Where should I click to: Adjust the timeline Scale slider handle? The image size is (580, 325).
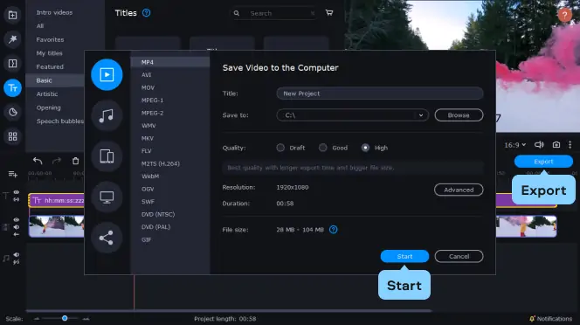(65, 318)
